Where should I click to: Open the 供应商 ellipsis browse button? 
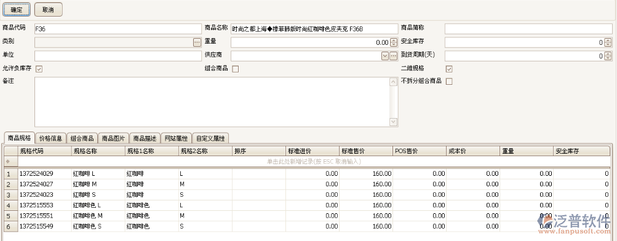click(x=394, y=56)
